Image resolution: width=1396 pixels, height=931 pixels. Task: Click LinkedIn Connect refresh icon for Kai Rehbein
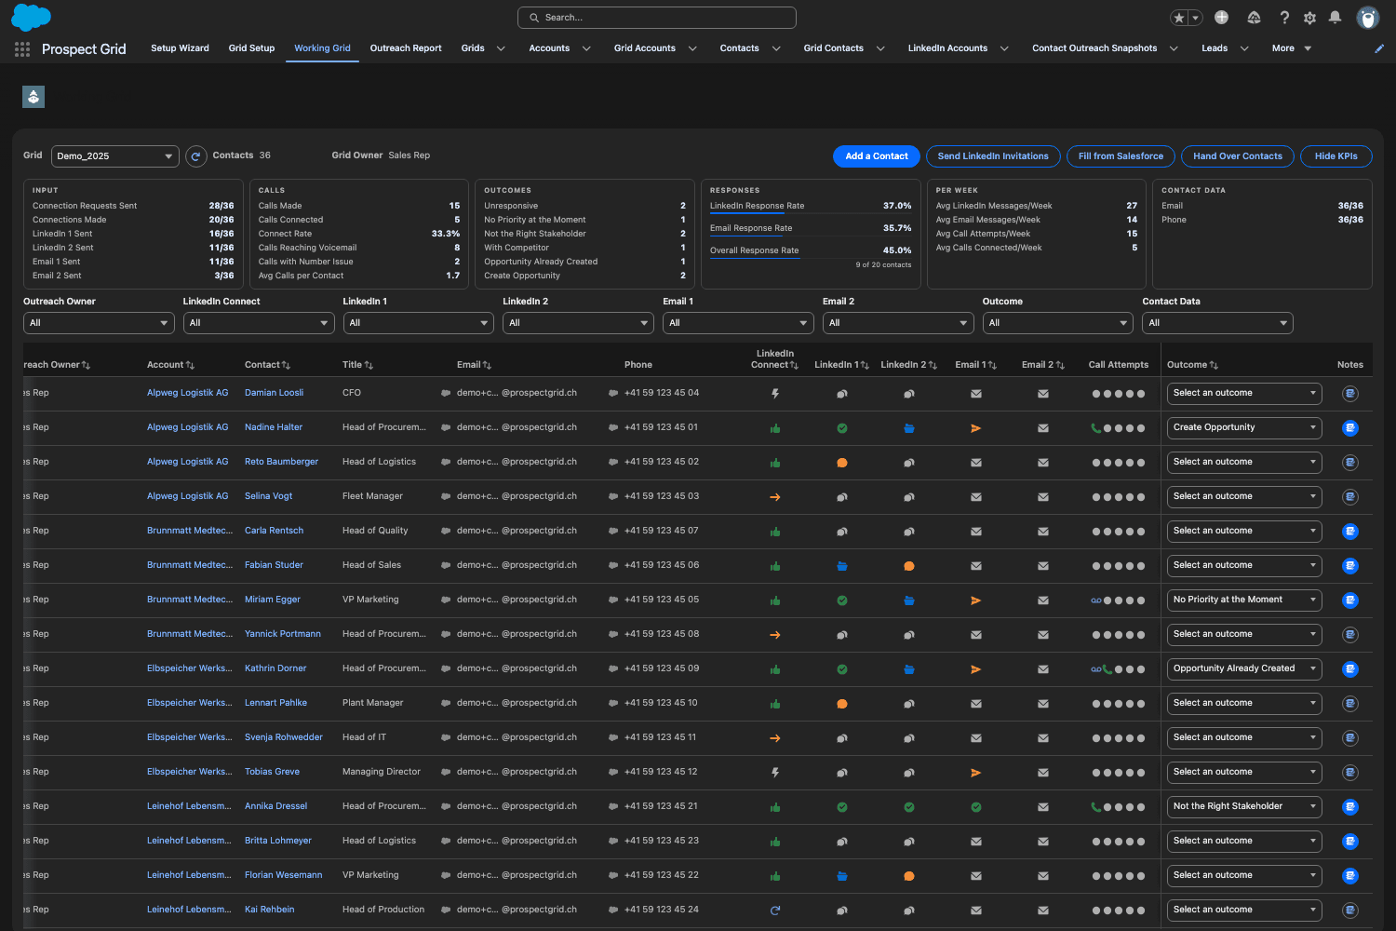pos(775,911)
